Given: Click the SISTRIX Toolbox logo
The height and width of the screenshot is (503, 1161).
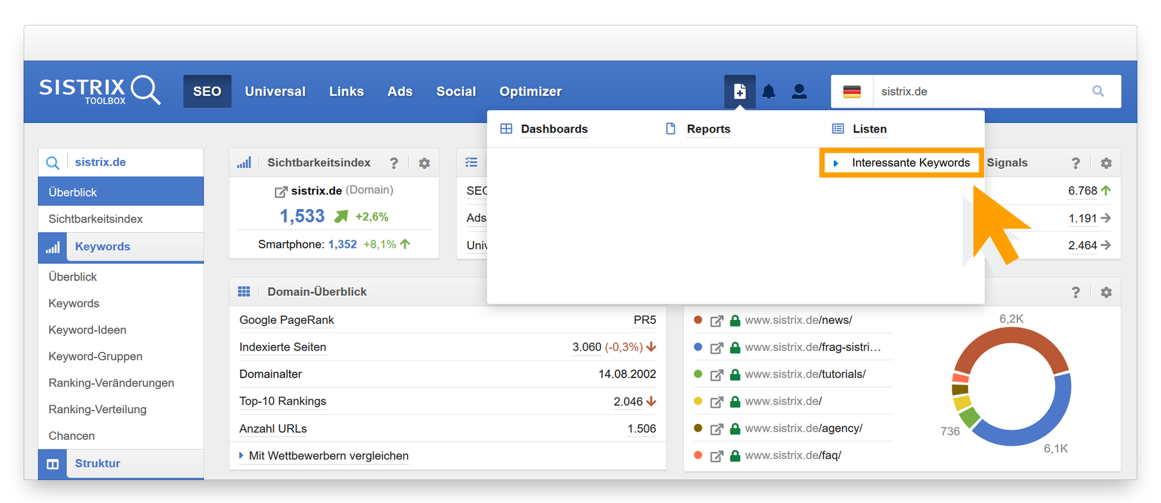Looking at the screenshot, I should coord(99,91).
